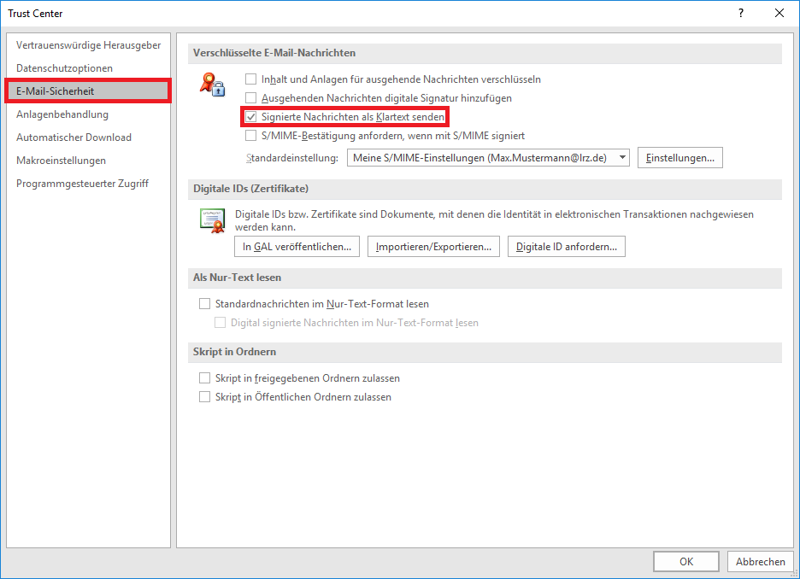Click the digital ID certificate icon
This screenshot has width=800, height=579.
[210, 220]
